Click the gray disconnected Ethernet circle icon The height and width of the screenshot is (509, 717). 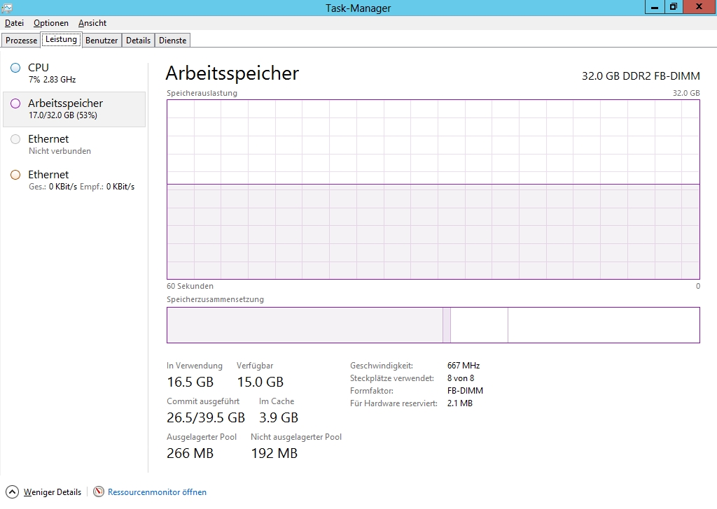(15, 139)
